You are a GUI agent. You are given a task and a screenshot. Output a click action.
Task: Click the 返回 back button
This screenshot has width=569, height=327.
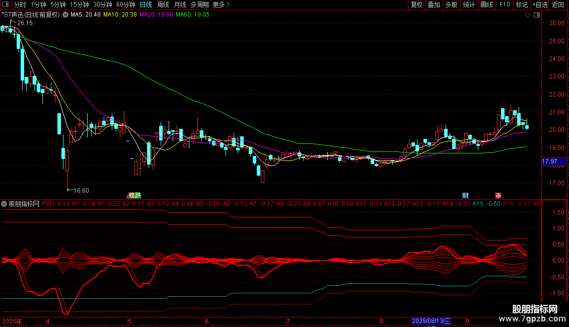pos(558,5)
